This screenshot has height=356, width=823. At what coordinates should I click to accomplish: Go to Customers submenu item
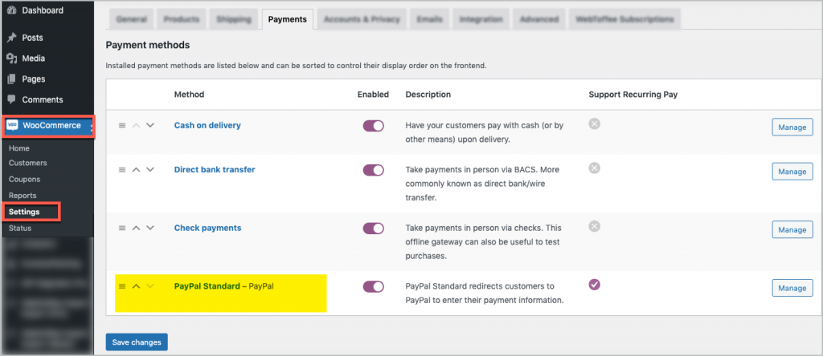pyautogui.click(x=28, y=163)
